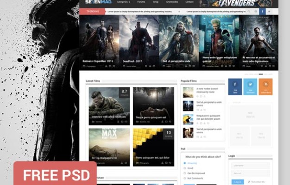
Task: Click the orange RSS subscribers tile
Action: [265, 87]
